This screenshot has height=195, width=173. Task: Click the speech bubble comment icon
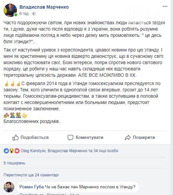click(x=70, y=138)
